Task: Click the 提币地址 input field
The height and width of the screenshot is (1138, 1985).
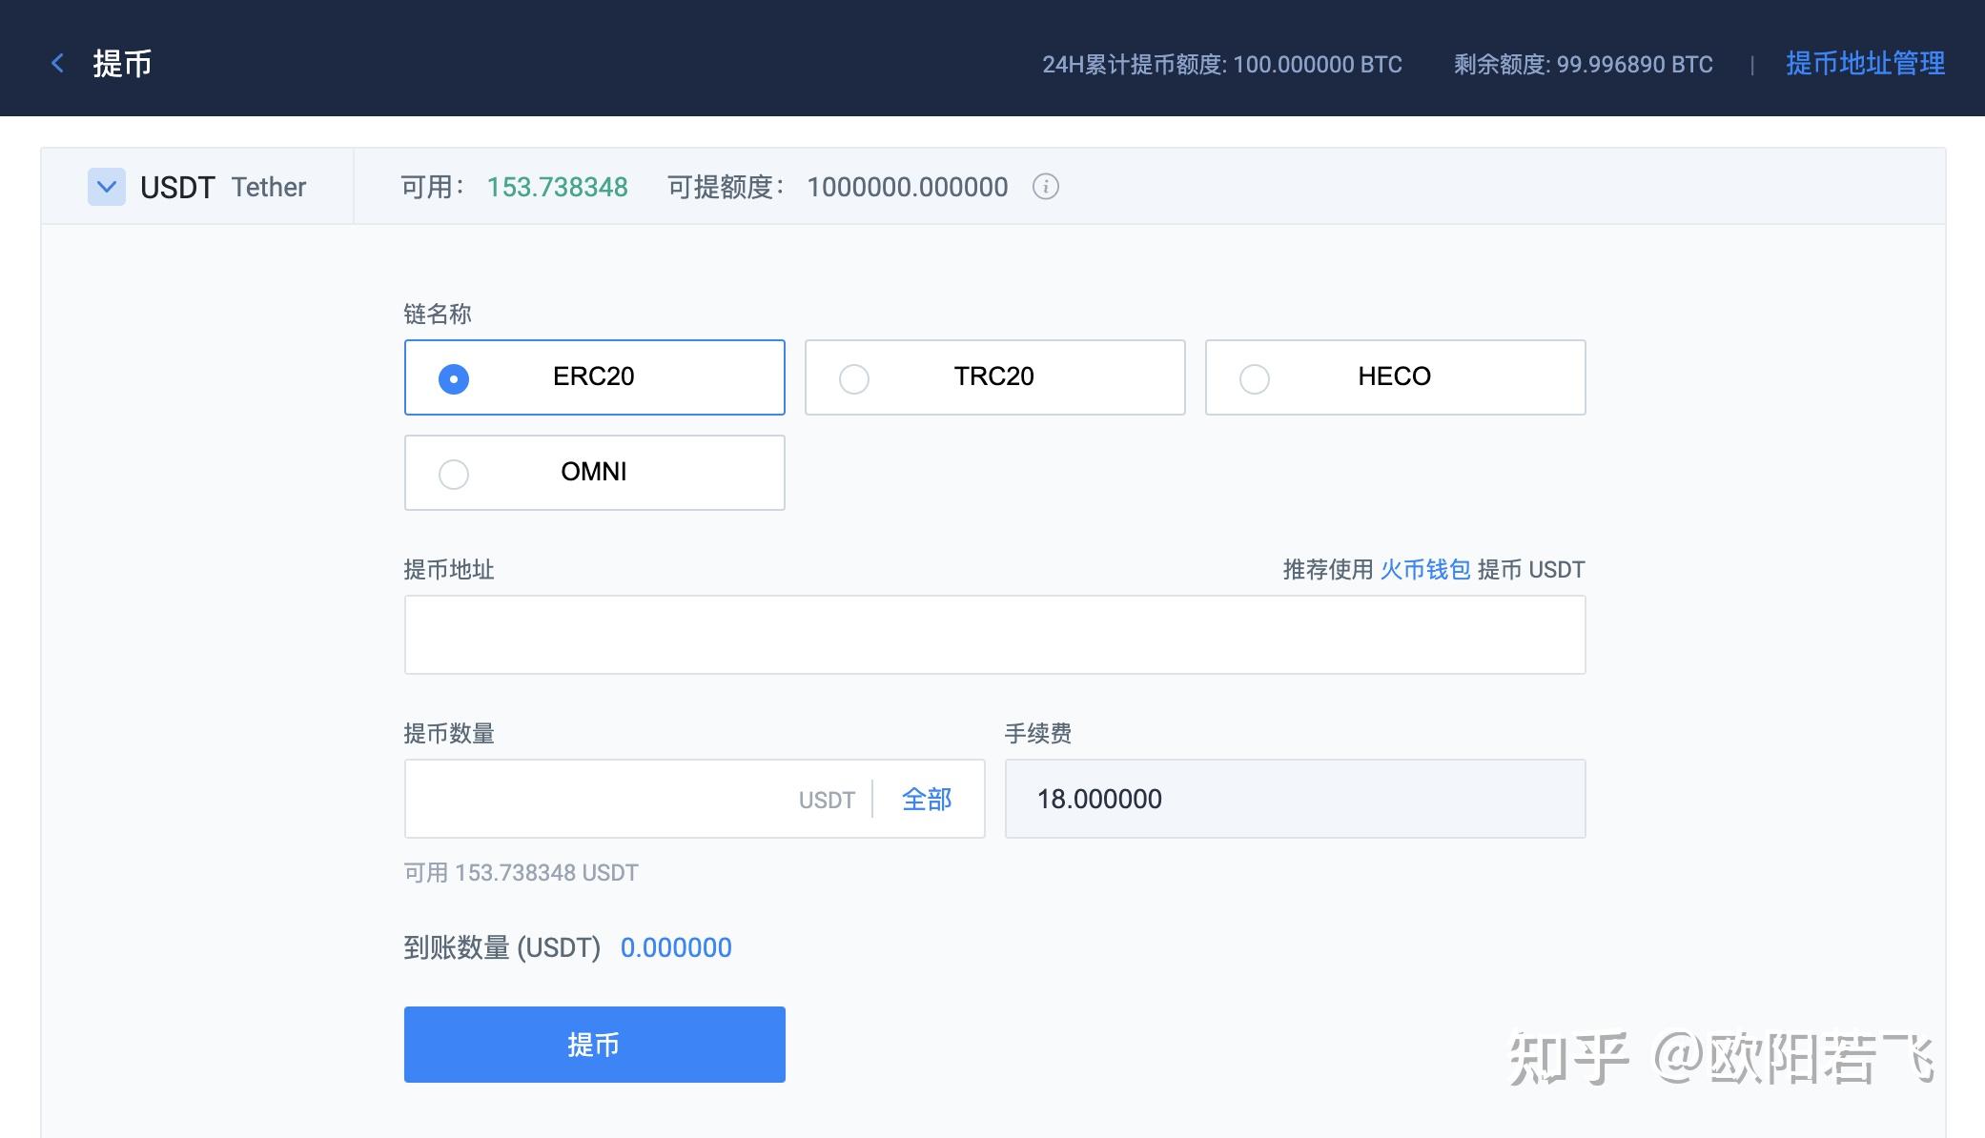Action: [995, 635]
